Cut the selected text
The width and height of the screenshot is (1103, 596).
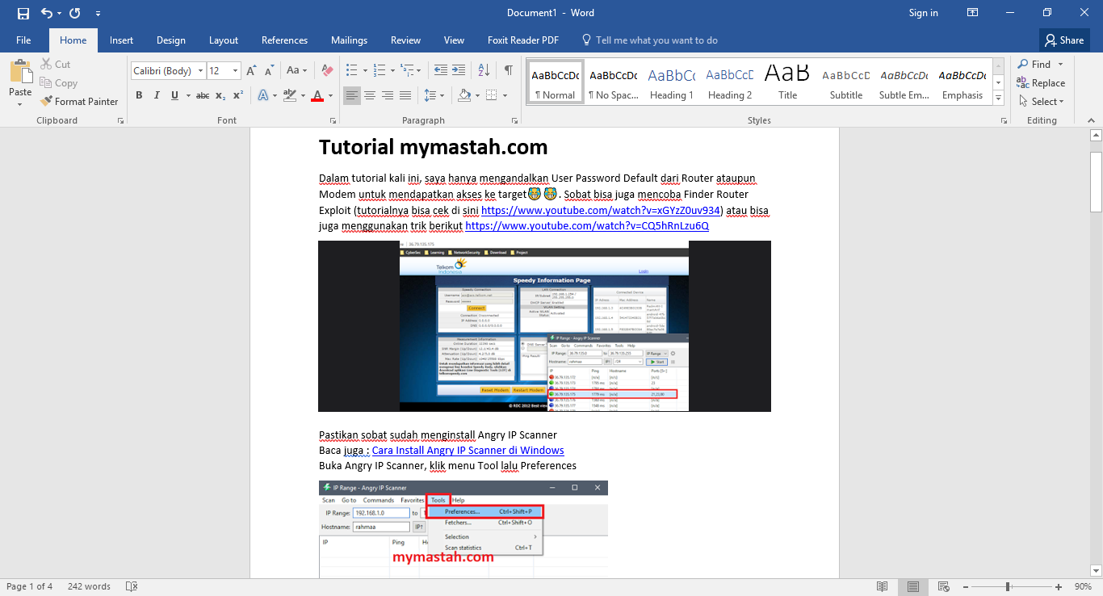click(55, 65)
